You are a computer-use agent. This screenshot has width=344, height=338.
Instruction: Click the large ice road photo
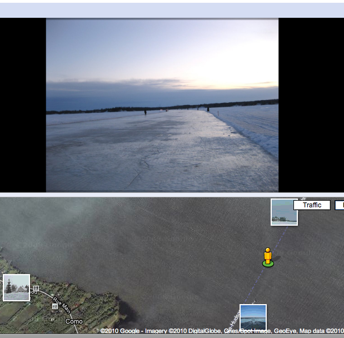click(x=162, y=105)
